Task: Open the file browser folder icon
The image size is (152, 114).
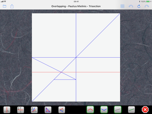Action: pyautogui.click(x=4, y=6)
